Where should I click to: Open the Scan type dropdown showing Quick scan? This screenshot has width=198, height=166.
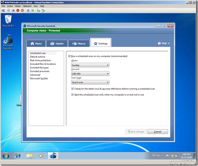(90, 82)
